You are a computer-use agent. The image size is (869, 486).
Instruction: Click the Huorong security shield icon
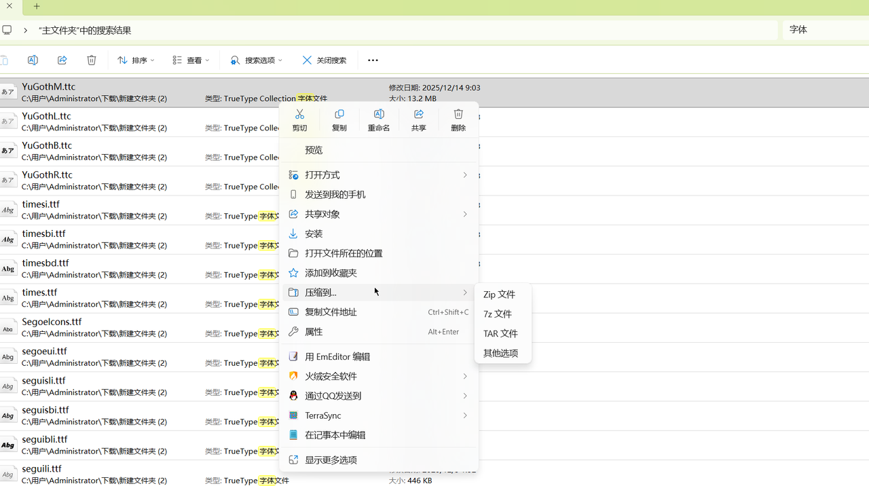[293, 376]
